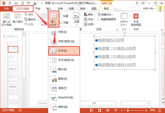Image resolution: width=165 pixels, height=113 pixels.
Task: Switch to the Insert (插入) tab
Action: tap(49, 9)
